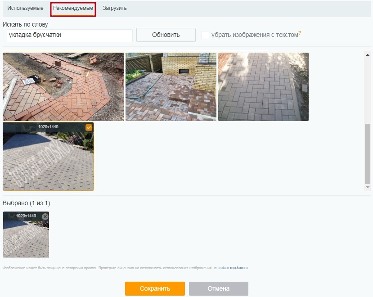Image resolution: width=373 pixels, height=297 pixels.
Task: Switch to the Используемые tab
Action: 25,8
